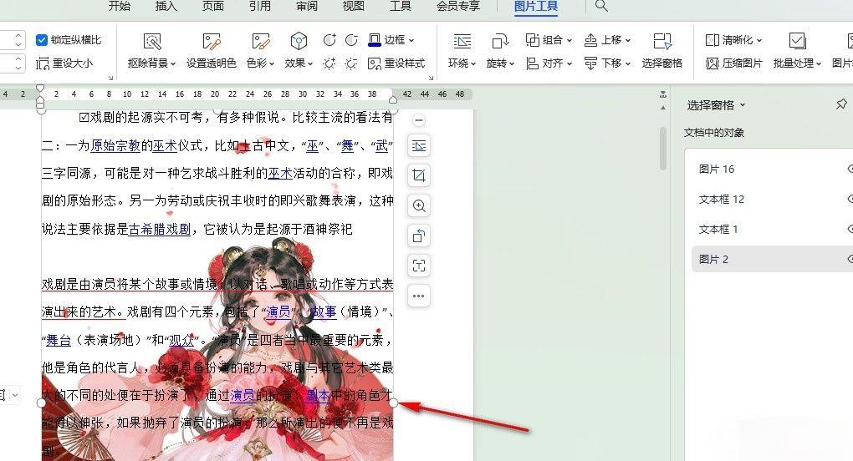
Task: Switch to the 会员专享 tab
Action: (x=458, y=6)
